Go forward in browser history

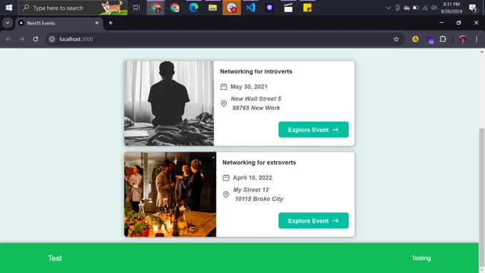click(21, 39)
